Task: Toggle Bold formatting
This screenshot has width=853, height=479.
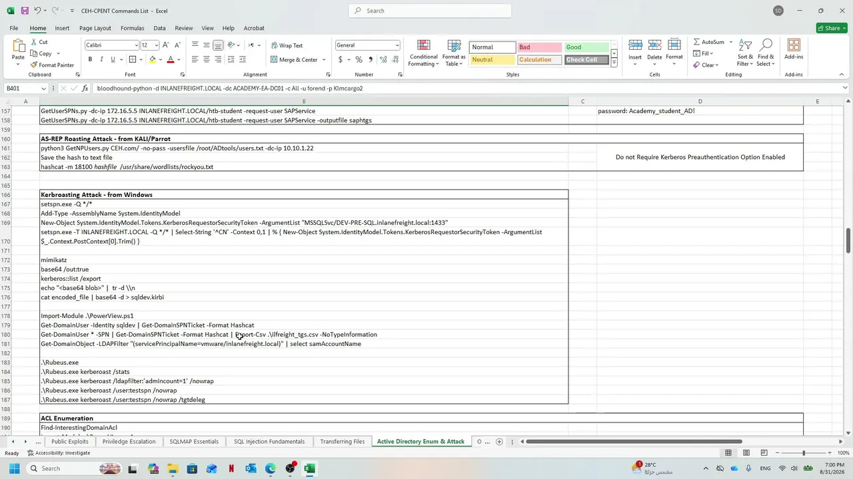Action: coord(89,60)
